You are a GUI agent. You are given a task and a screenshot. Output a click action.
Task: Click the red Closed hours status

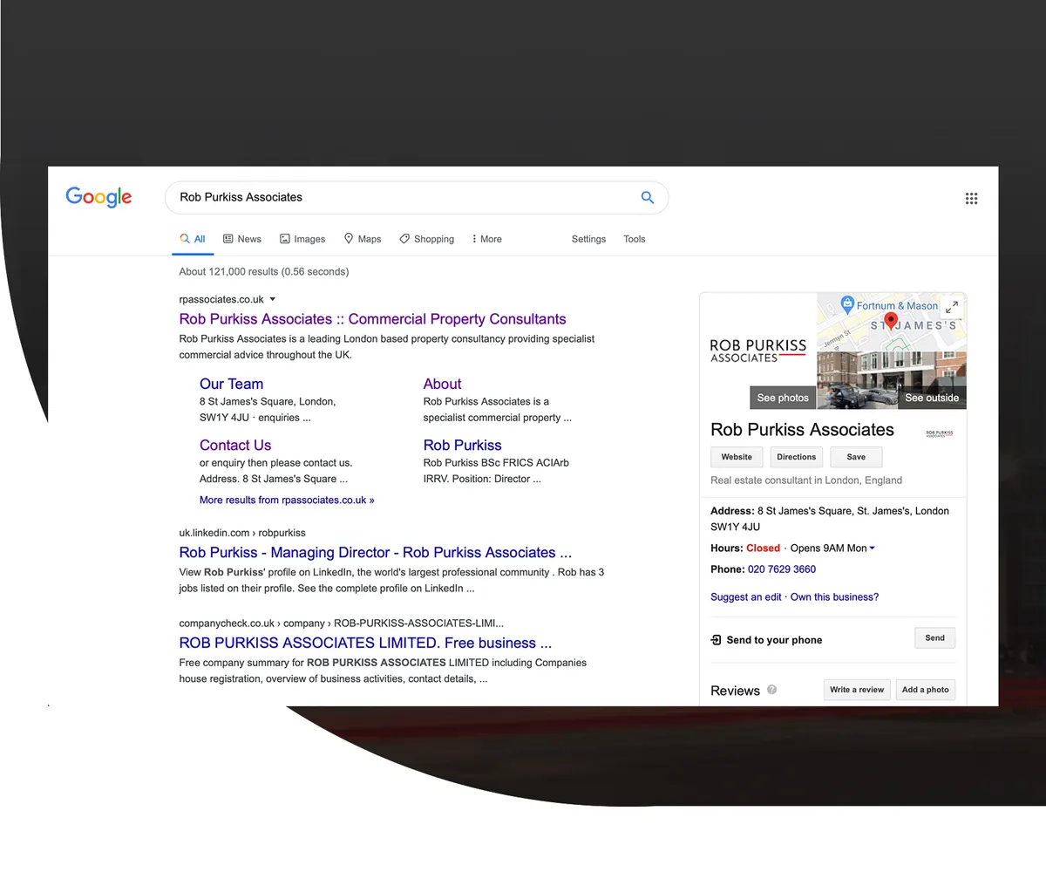(x=763, y=548)
